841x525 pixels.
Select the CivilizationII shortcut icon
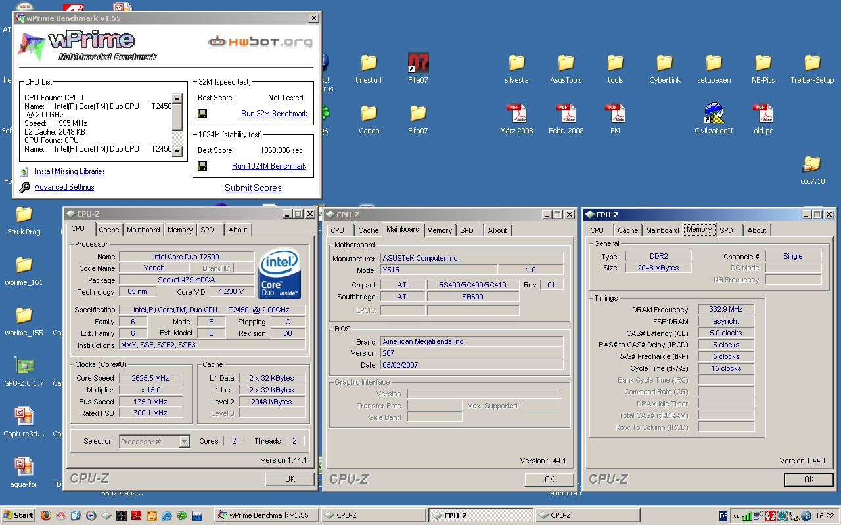[714, 119]
